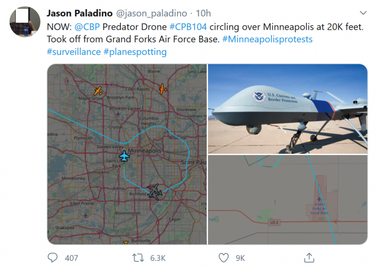Click the Jason Paladino display name

(79, 13)
